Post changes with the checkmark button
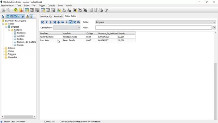The width and height of the screenshot is (218, 123). pos(71,22)
